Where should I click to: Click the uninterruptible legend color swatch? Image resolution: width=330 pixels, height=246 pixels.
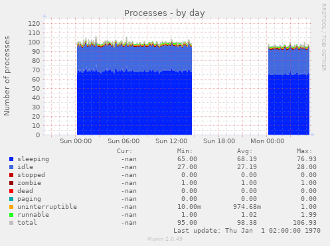tap(11, 207)
